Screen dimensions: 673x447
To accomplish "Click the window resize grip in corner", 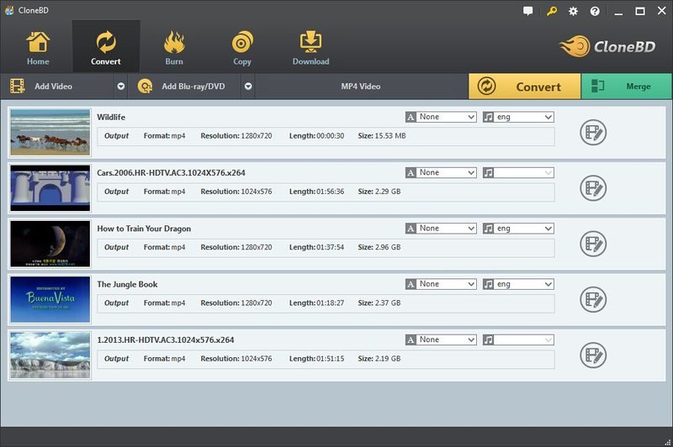I will (x=667, y=442).
